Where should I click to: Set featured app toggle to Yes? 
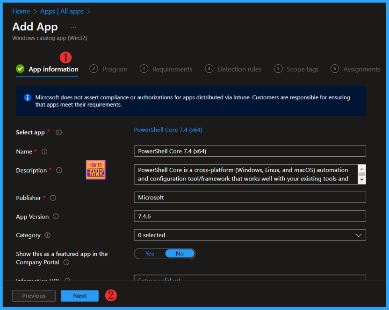150,254
